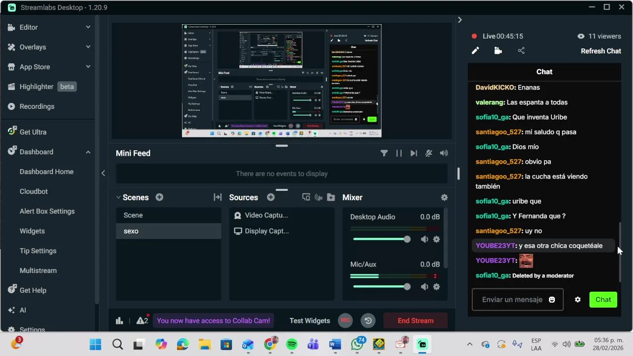Start recording with REC button

[345, 320]
